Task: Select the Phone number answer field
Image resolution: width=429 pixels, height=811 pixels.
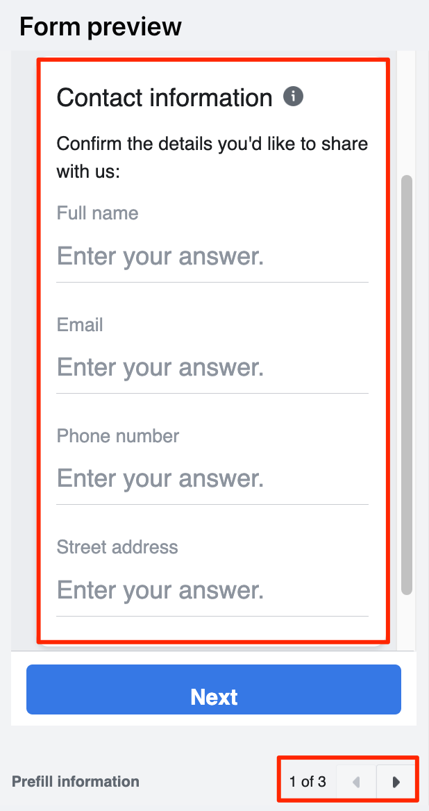Action: coord(212,479)
